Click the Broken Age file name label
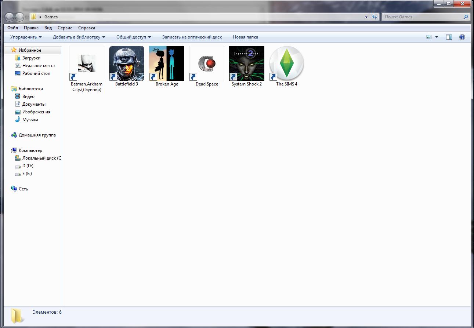The width and height of the screenshot is (474, 328). point(167,84)
